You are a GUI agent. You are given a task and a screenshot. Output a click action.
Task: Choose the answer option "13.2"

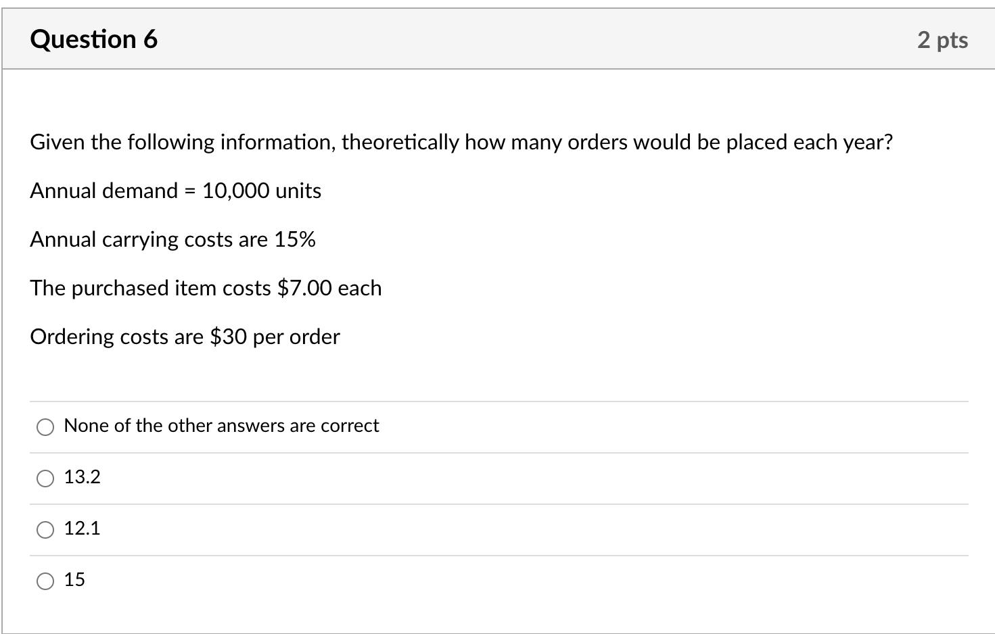(x=45, y=478)
